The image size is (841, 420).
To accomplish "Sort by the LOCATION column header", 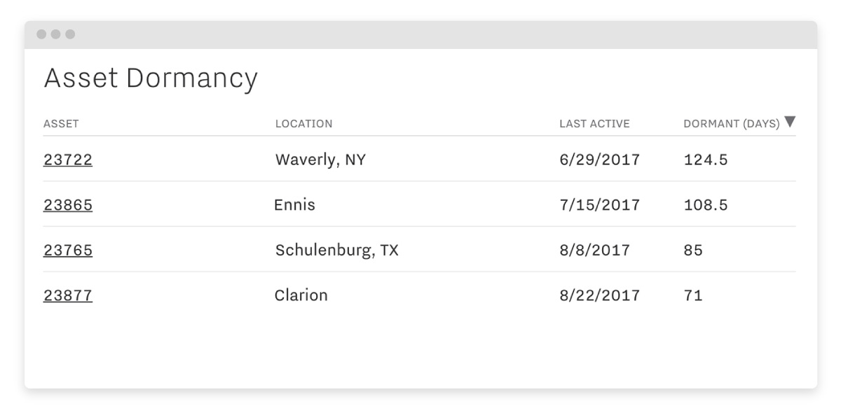I will pos(303,124).
